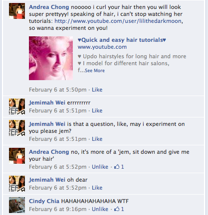Expand the description with See More
Viewport: 208px width, 215px height.
[x=95, y=71]
